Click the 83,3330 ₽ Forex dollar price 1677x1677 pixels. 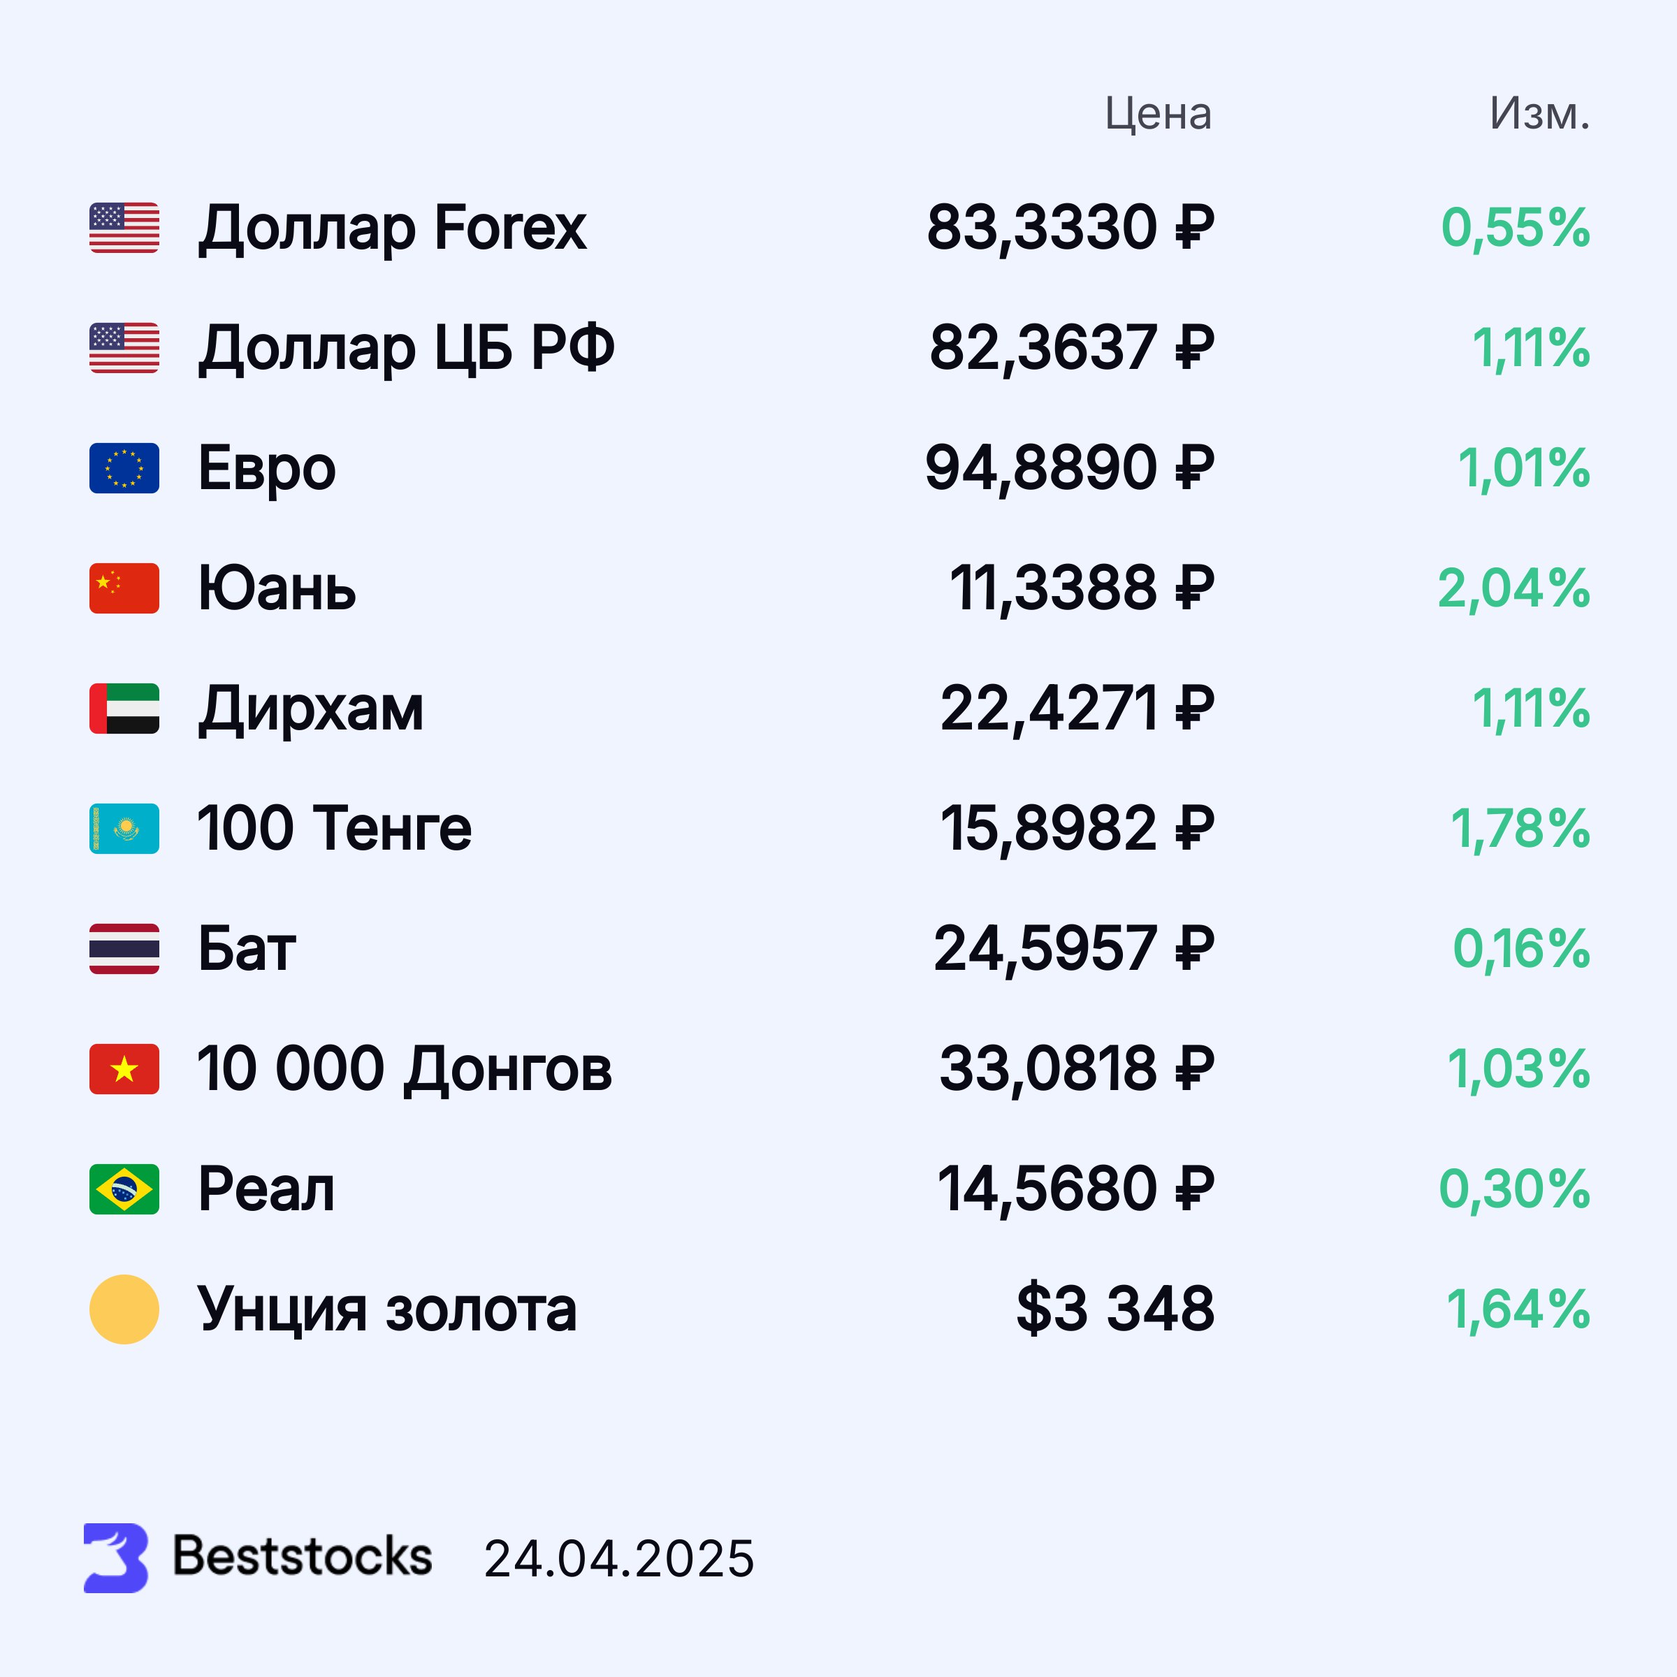[x=1069, y=228]
